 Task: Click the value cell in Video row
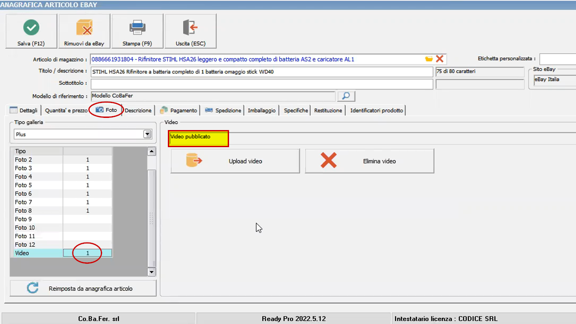tap(88, 253)
